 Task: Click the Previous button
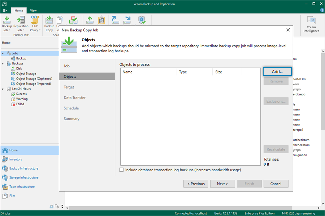tap(196, 184)
